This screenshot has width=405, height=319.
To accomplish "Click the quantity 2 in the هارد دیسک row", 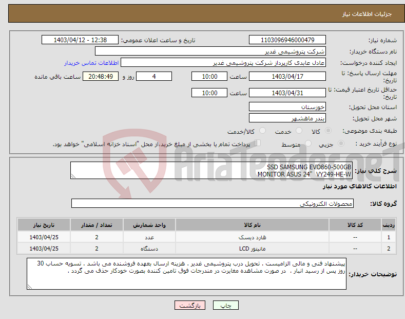I will tap(97, 237).
